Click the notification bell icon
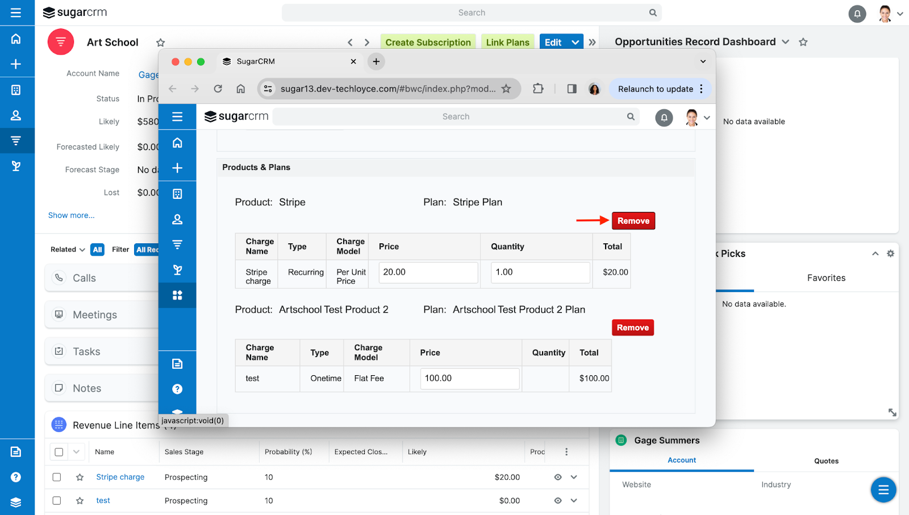This screenshot has height=515, width=909. click(x=857, y=14)
